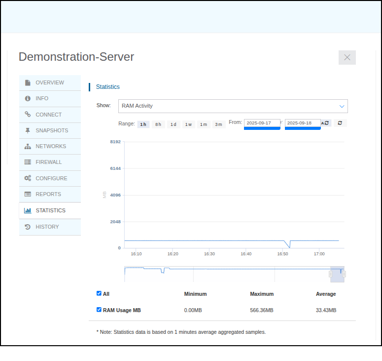
Task: Uncheck the RAM Usage MB checkbox
Action: click(99, 310)
